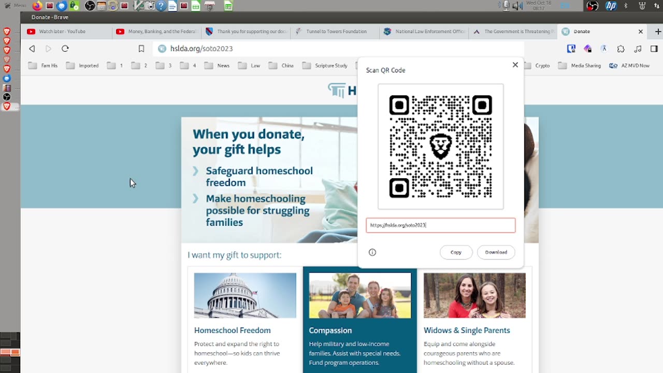Select the Homeschool Freedom gift option
The width and height of the screenshot is (663, 373).
click(245, 320)
